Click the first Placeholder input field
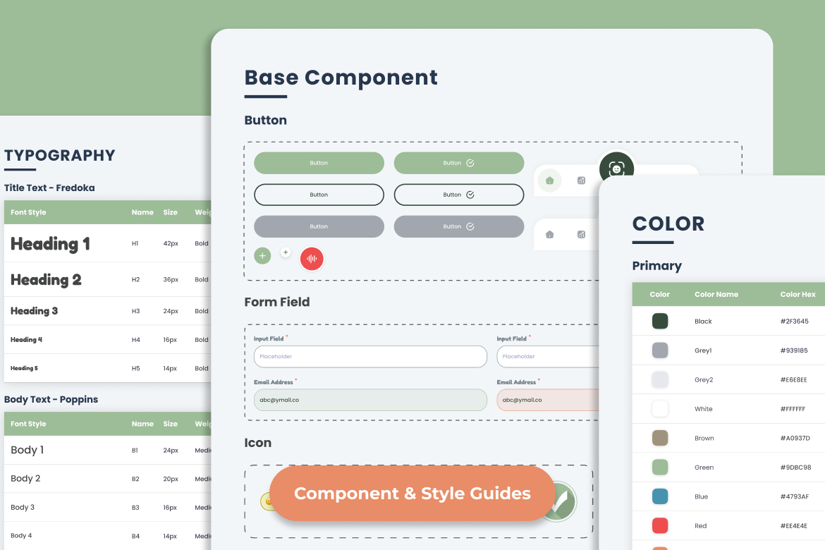825x550 pixels. tap(370, 357)
